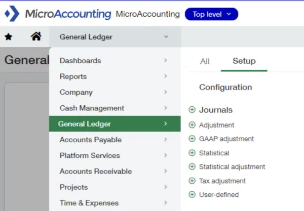
Task: Open the GAAP adjustment link
Action: click(226, 139)
